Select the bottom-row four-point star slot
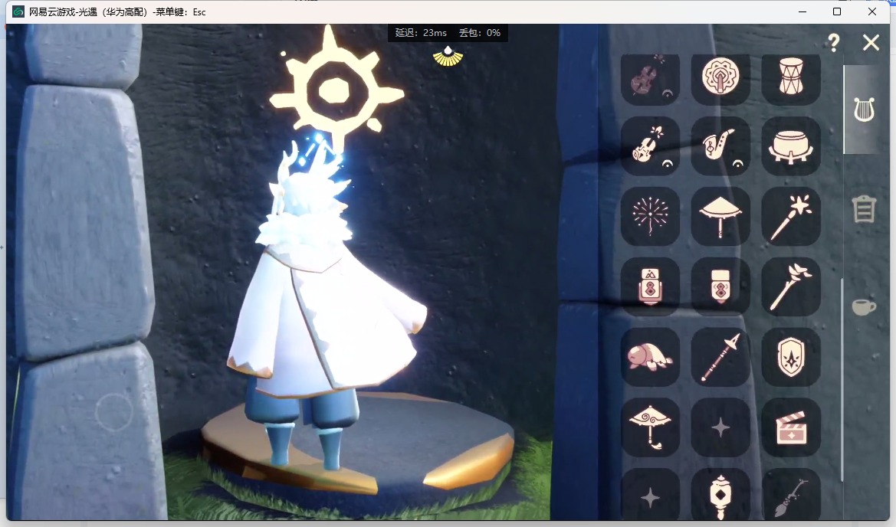Viewport: 896px width, 527px height. point(650,495)
